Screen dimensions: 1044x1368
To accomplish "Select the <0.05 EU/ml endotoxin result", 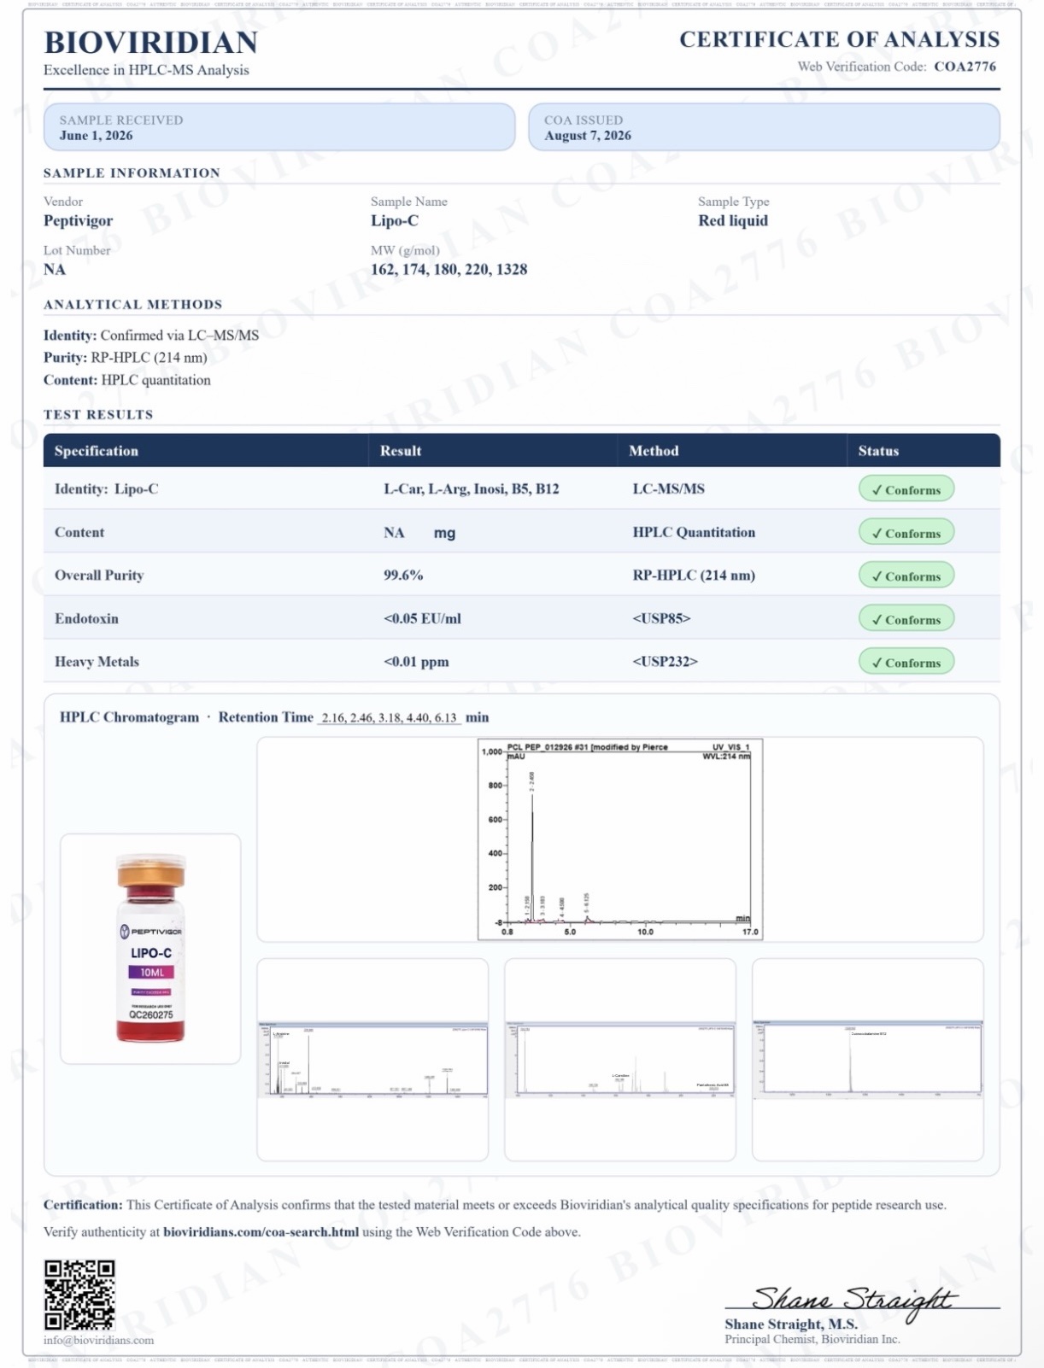I will point(422,618).
